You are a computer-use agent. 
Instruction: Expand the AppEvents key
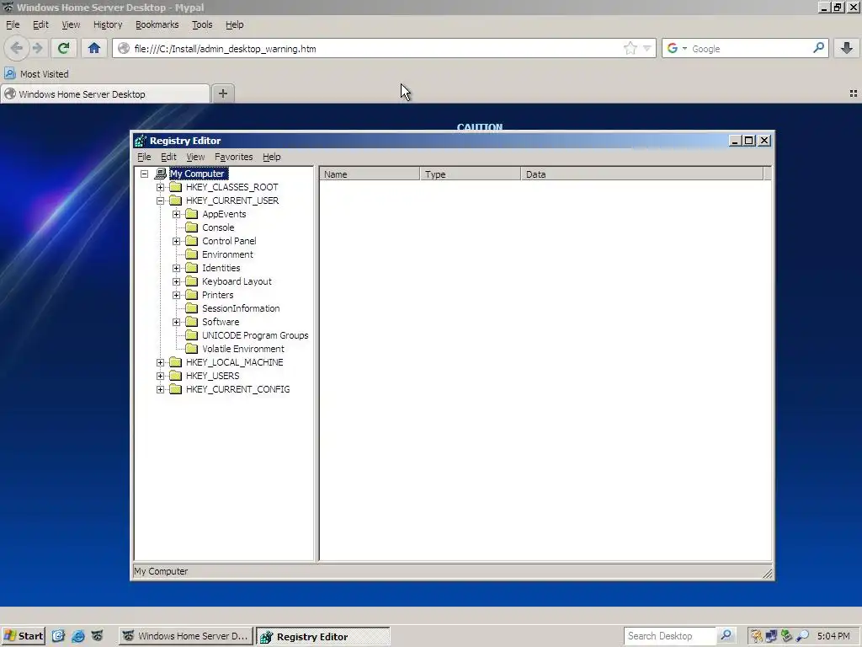[177, 214]
